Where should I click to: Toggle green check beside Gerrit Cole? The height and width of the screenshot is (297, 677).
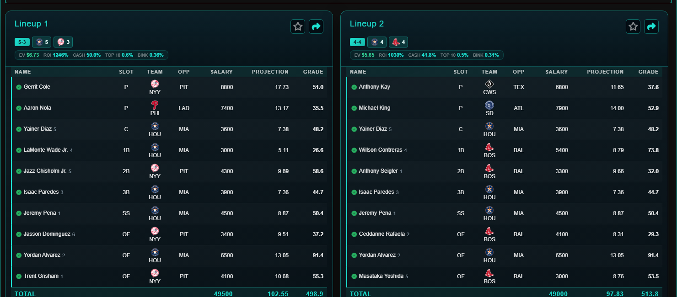19,87
